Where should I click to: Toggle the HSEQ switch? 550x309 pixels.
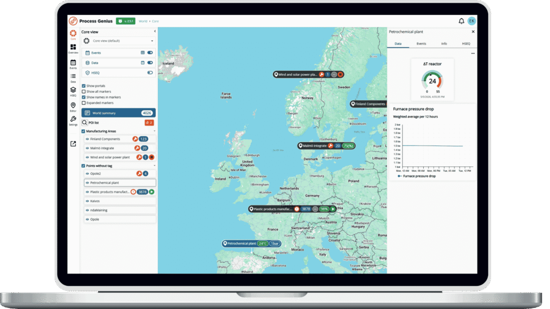pyautogui.click(x=150, y=73)
